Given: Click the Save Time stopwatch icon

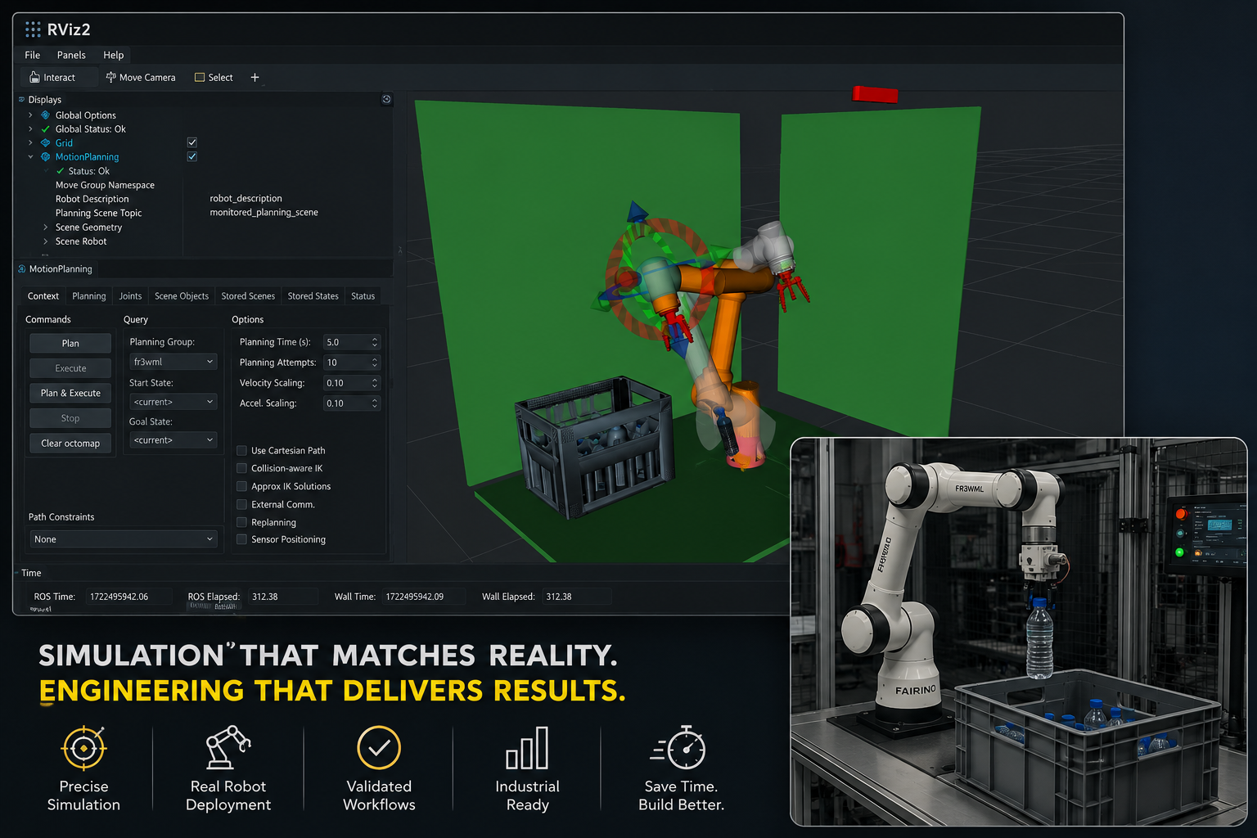Looking at the screenshot, I should tap(679, 747).
